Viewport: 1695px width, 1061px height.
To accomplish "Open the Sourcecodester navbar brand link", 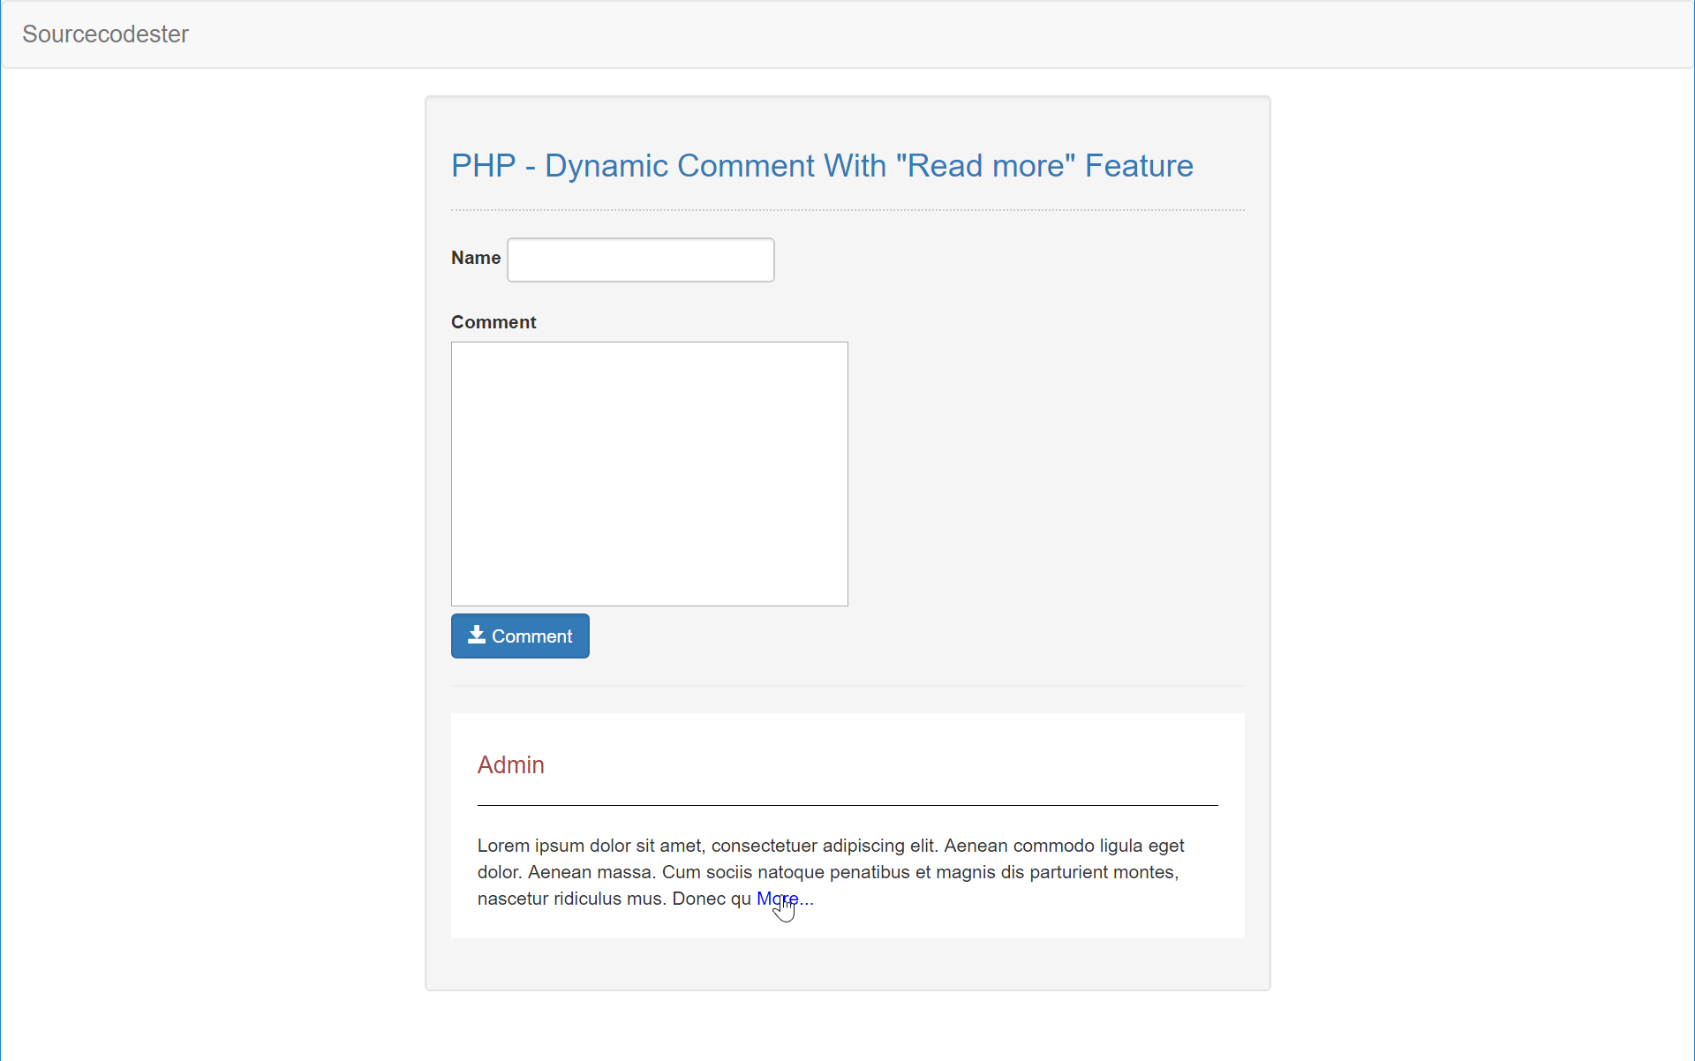I will [105, 34].
